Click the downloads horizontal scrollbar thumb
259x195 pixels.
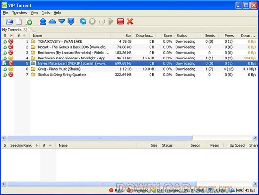coord(100,138)
